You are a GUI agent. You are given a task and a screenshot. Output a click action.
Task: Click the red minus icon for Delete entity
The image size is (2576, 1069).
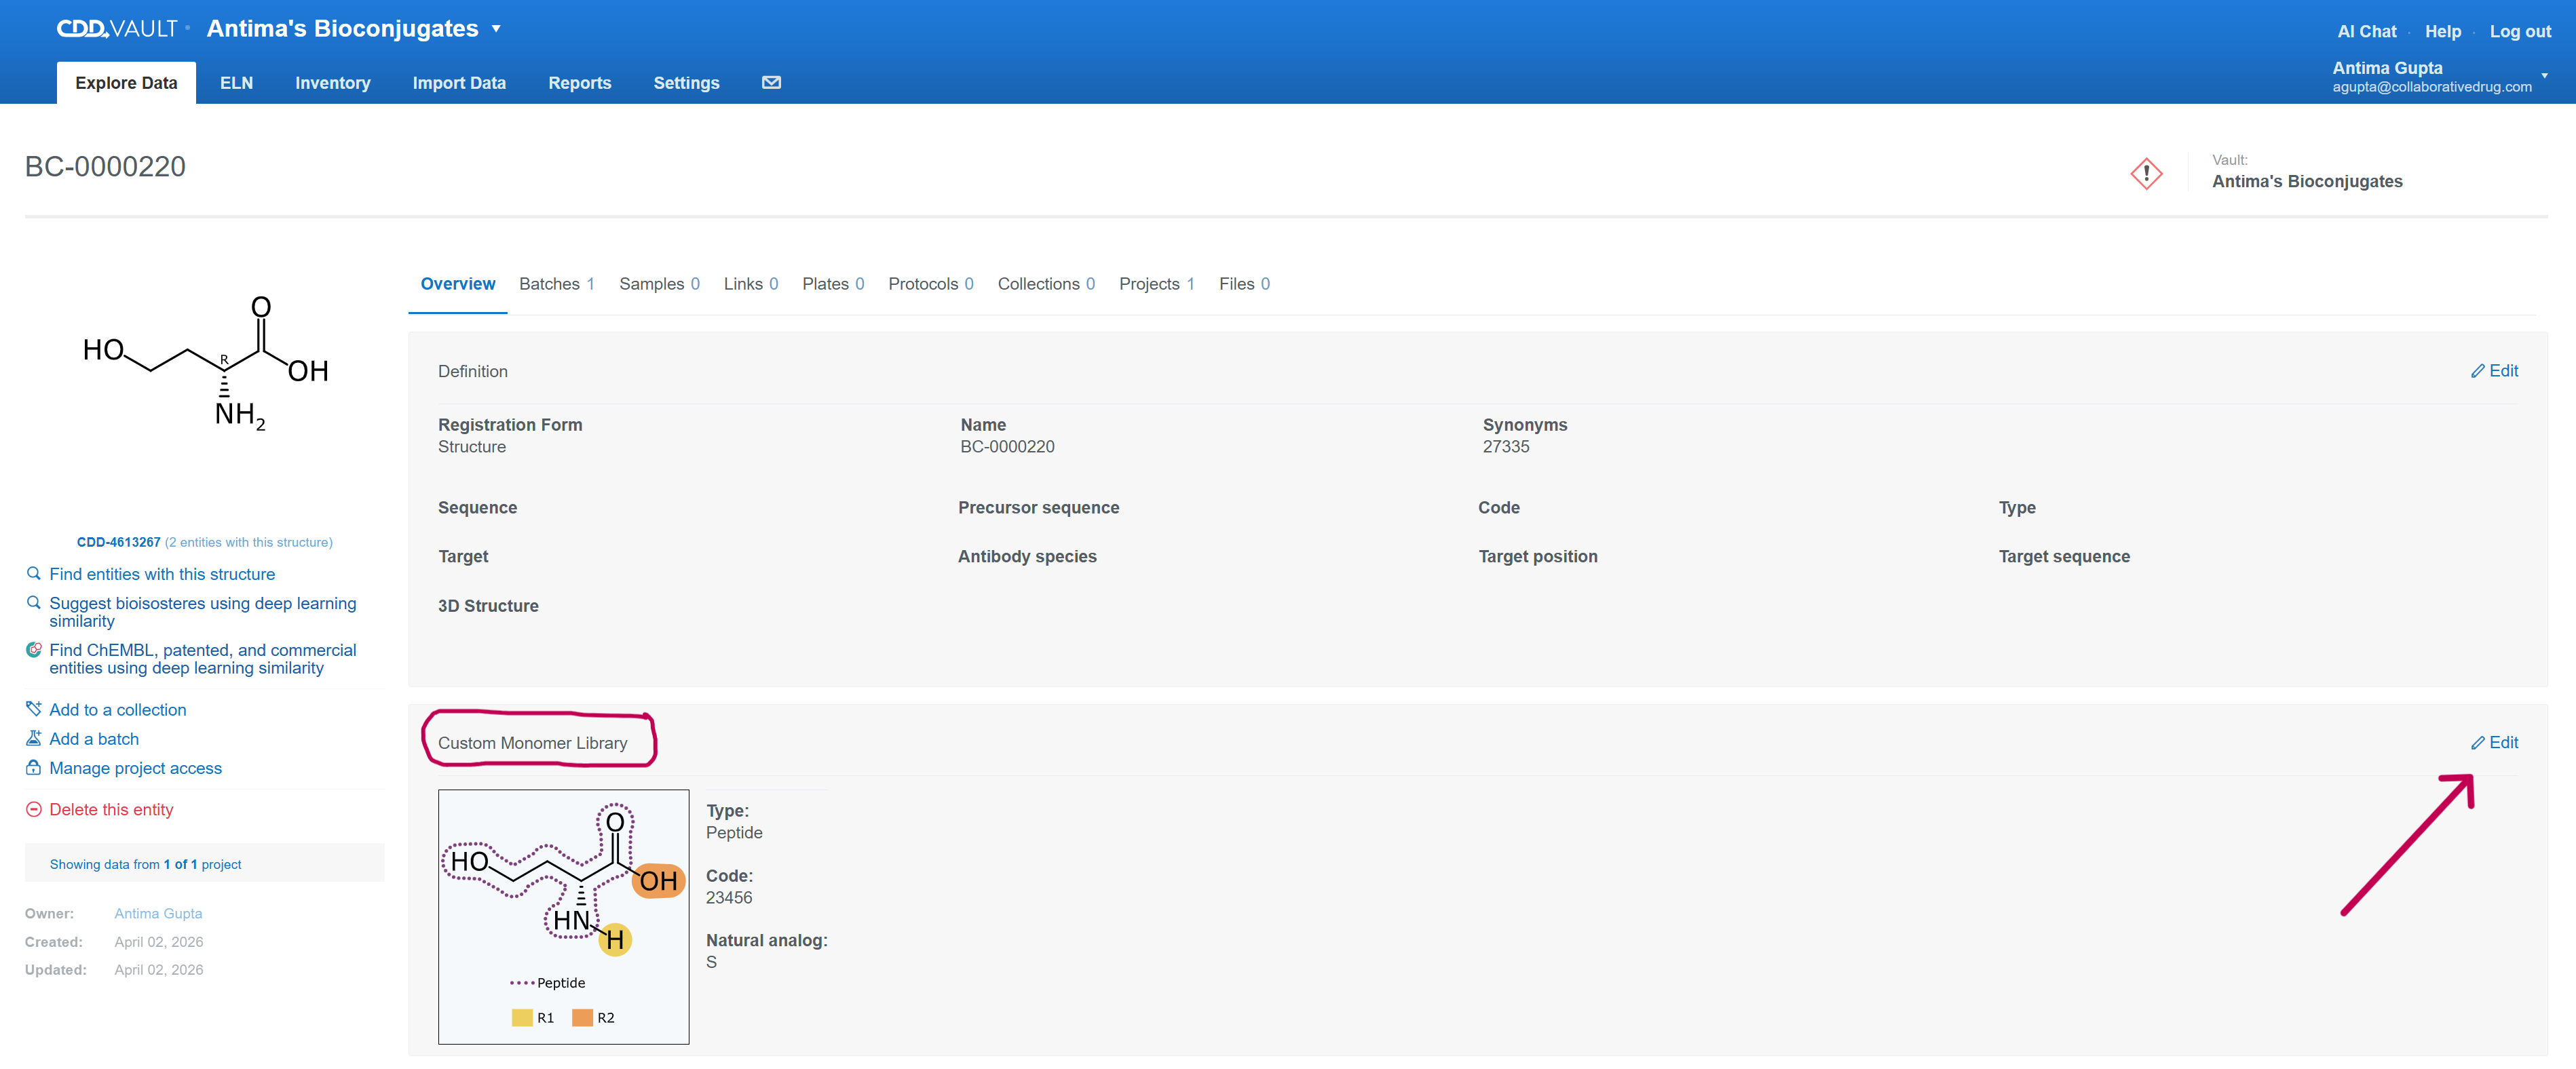(33, 809)
